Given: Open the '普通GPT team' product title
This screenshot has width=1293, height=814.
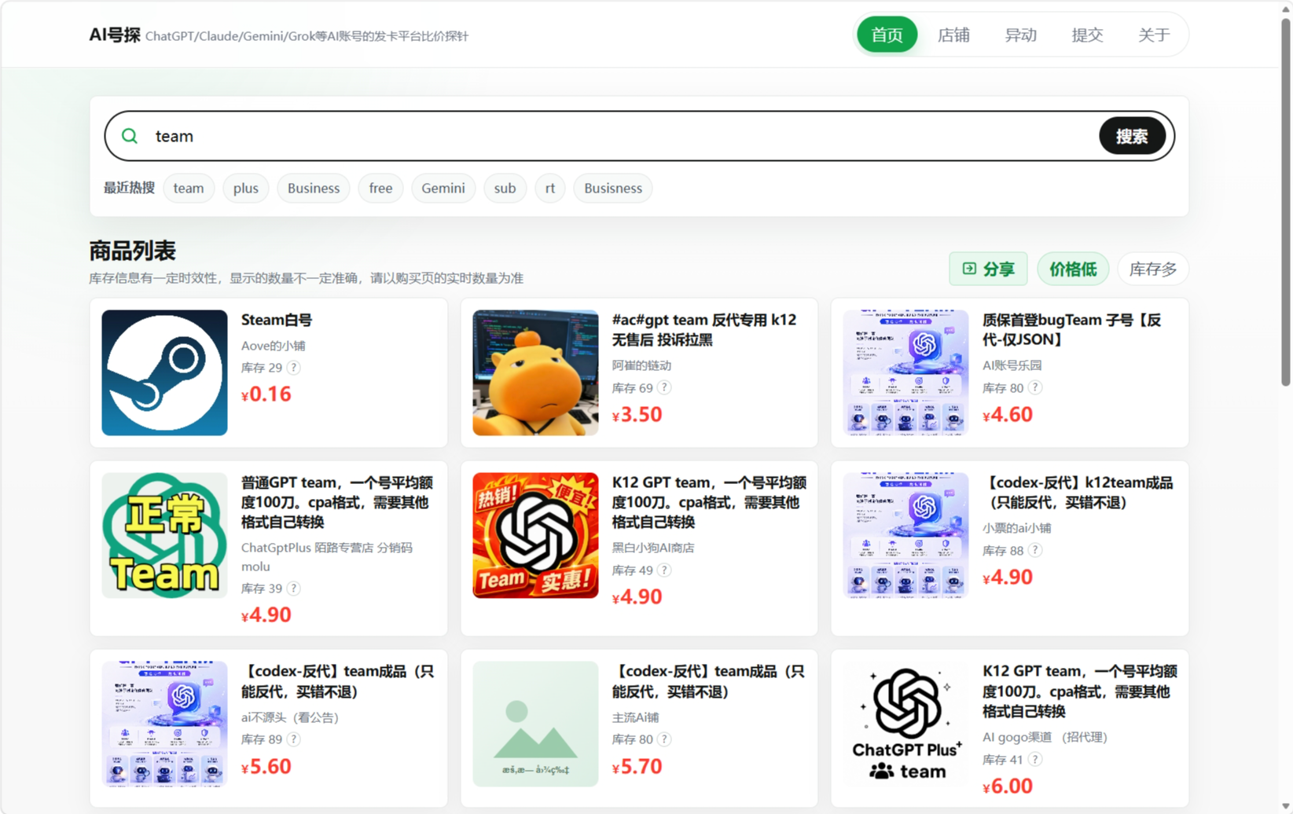Looking at the screenshot, I should pos(337,502).
